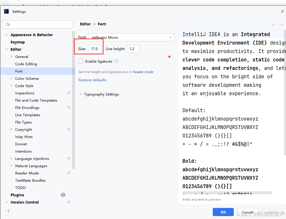Open TODO settings page

pyautogui.click(x=20, y=188)
